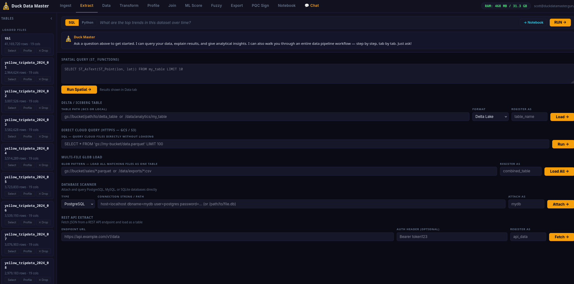The height and width of the screenshot is (284, 574).
Task: Drop yellow_tripdata_2024_01 table
Action: click(x=43, y=79)
